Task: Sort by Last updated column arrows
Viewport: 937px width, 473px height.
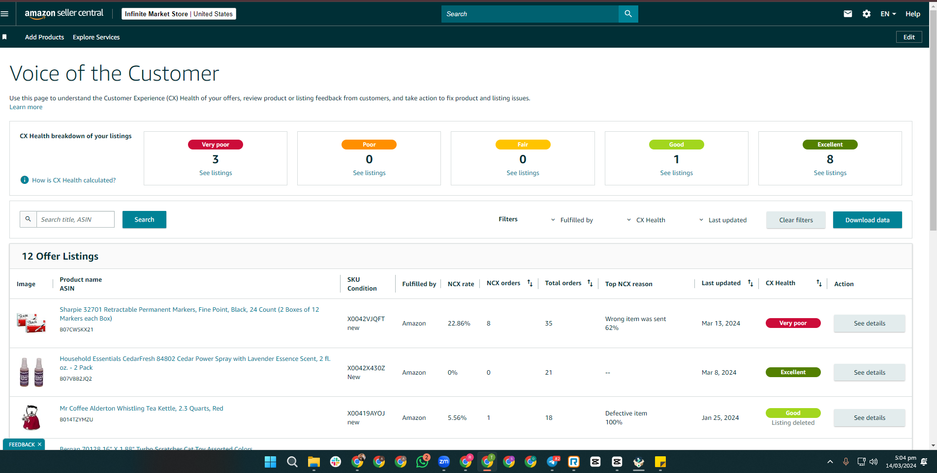Action: pyautogui.click(x=750, y=283)
